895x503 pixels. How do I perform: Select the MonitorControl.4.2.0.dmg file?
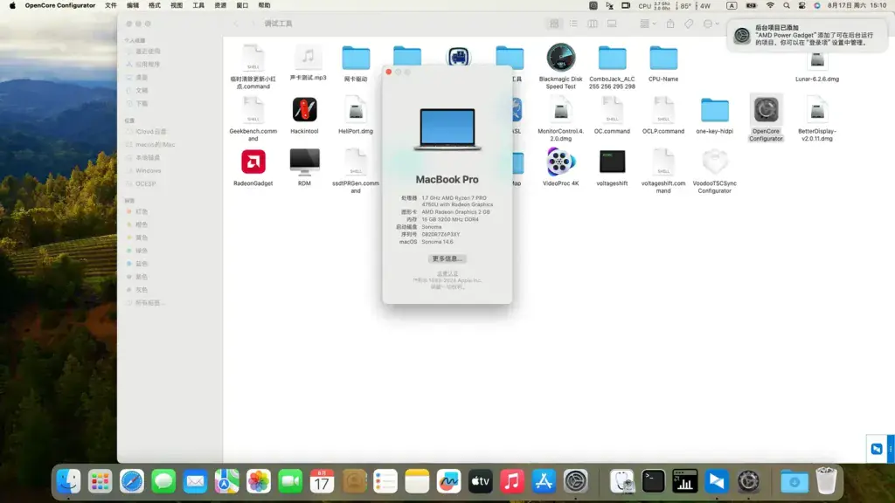(x=560, y=109)
